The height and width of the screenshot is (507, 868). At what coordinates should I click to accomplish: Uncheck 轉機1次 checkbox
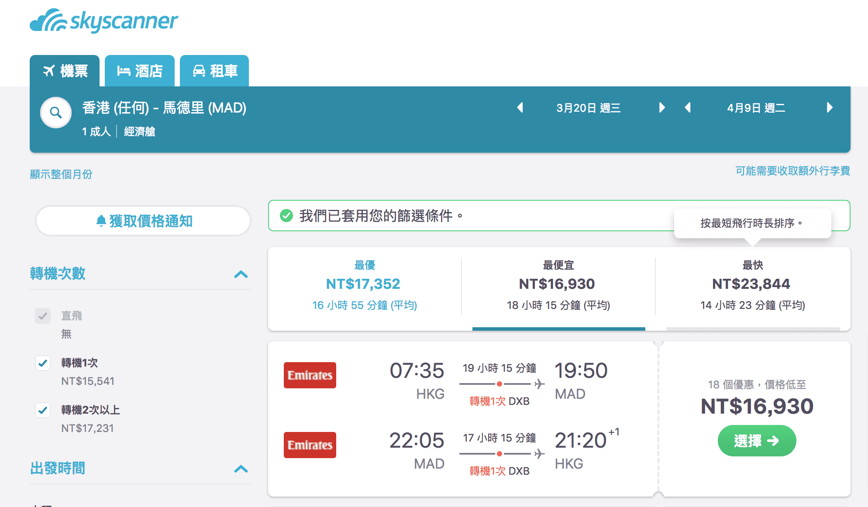point(43,363)
